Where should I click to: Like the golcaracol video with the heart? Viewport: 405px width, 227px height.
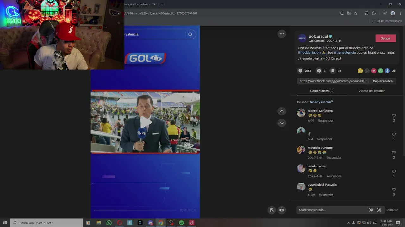[301, 71]
